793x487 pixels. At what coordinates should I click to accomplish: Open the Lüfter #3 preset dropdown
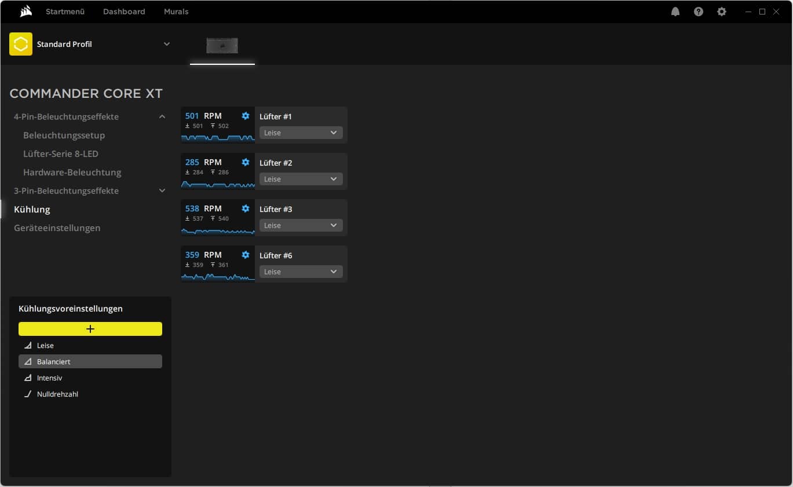click(301, 225)
